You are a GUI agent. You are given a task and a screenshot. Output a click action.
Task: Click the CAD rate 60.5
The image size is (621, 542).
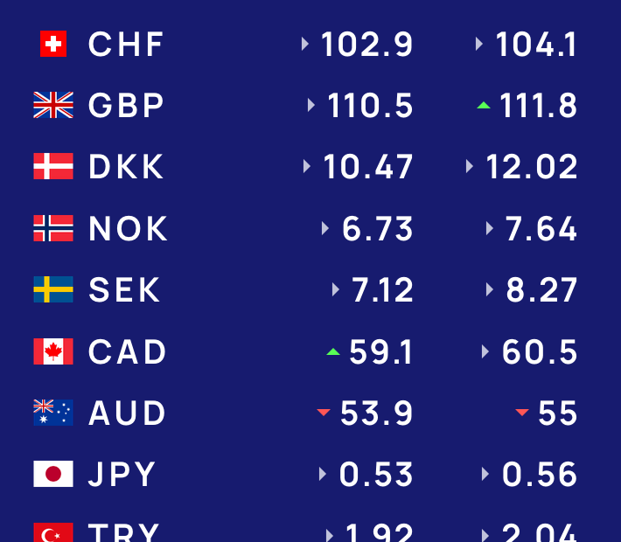click(x=540, y=351)
